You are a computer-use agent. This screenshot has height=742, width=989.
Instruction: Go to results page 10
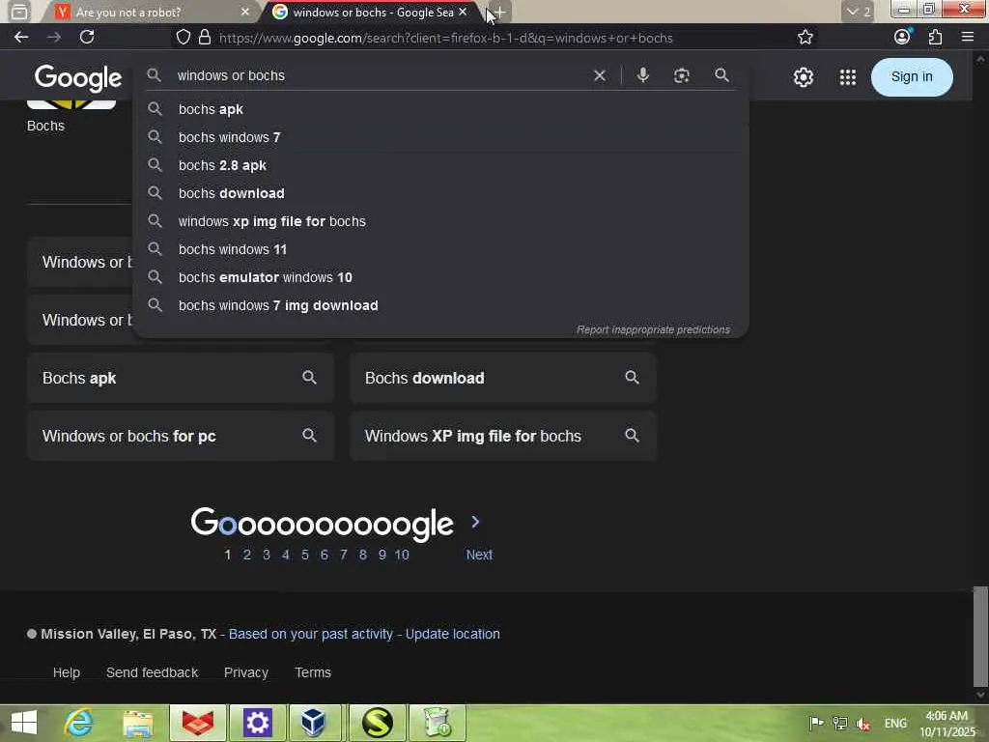[x=402, y=555]
